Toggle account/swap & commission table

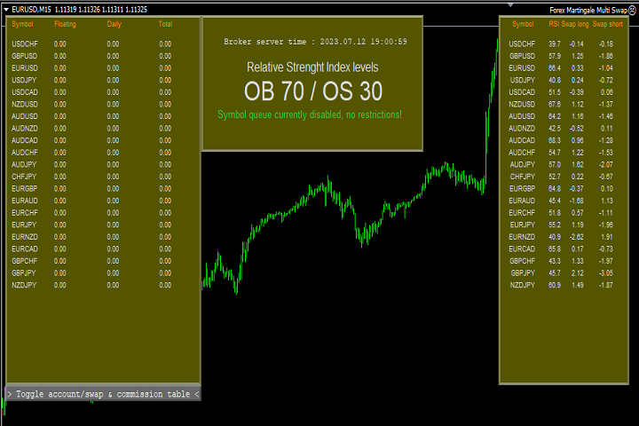click(x=103, y=393)
